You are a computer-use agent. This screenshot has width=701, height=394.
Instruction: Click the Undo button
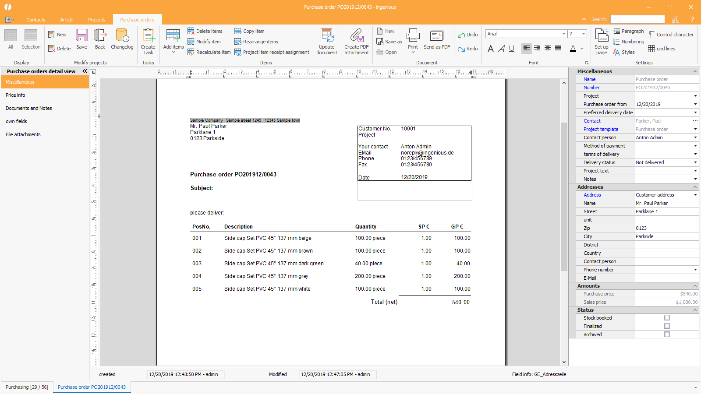468,35
